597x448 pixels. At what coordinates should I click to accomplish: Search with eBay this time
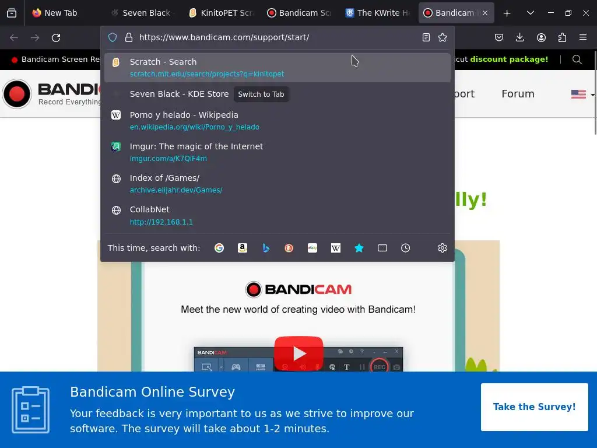tap(312, 248)
